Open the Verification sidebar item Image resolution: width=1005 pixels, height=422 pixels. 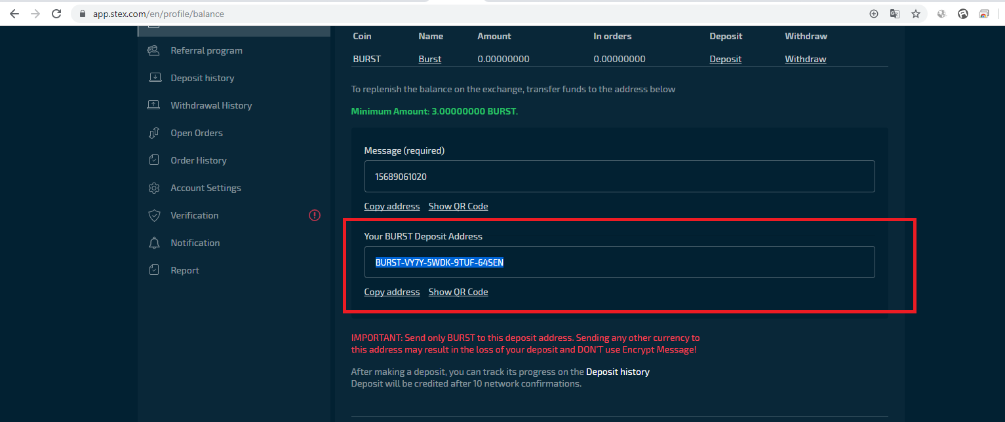[x=195, y=215]
